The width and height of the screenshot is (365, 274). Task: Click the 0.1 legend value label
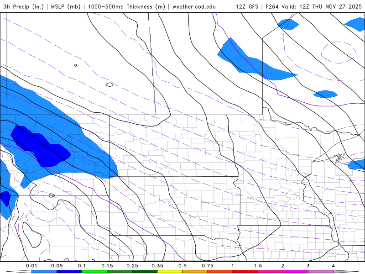pyautogui.click(x=82, y=266)
